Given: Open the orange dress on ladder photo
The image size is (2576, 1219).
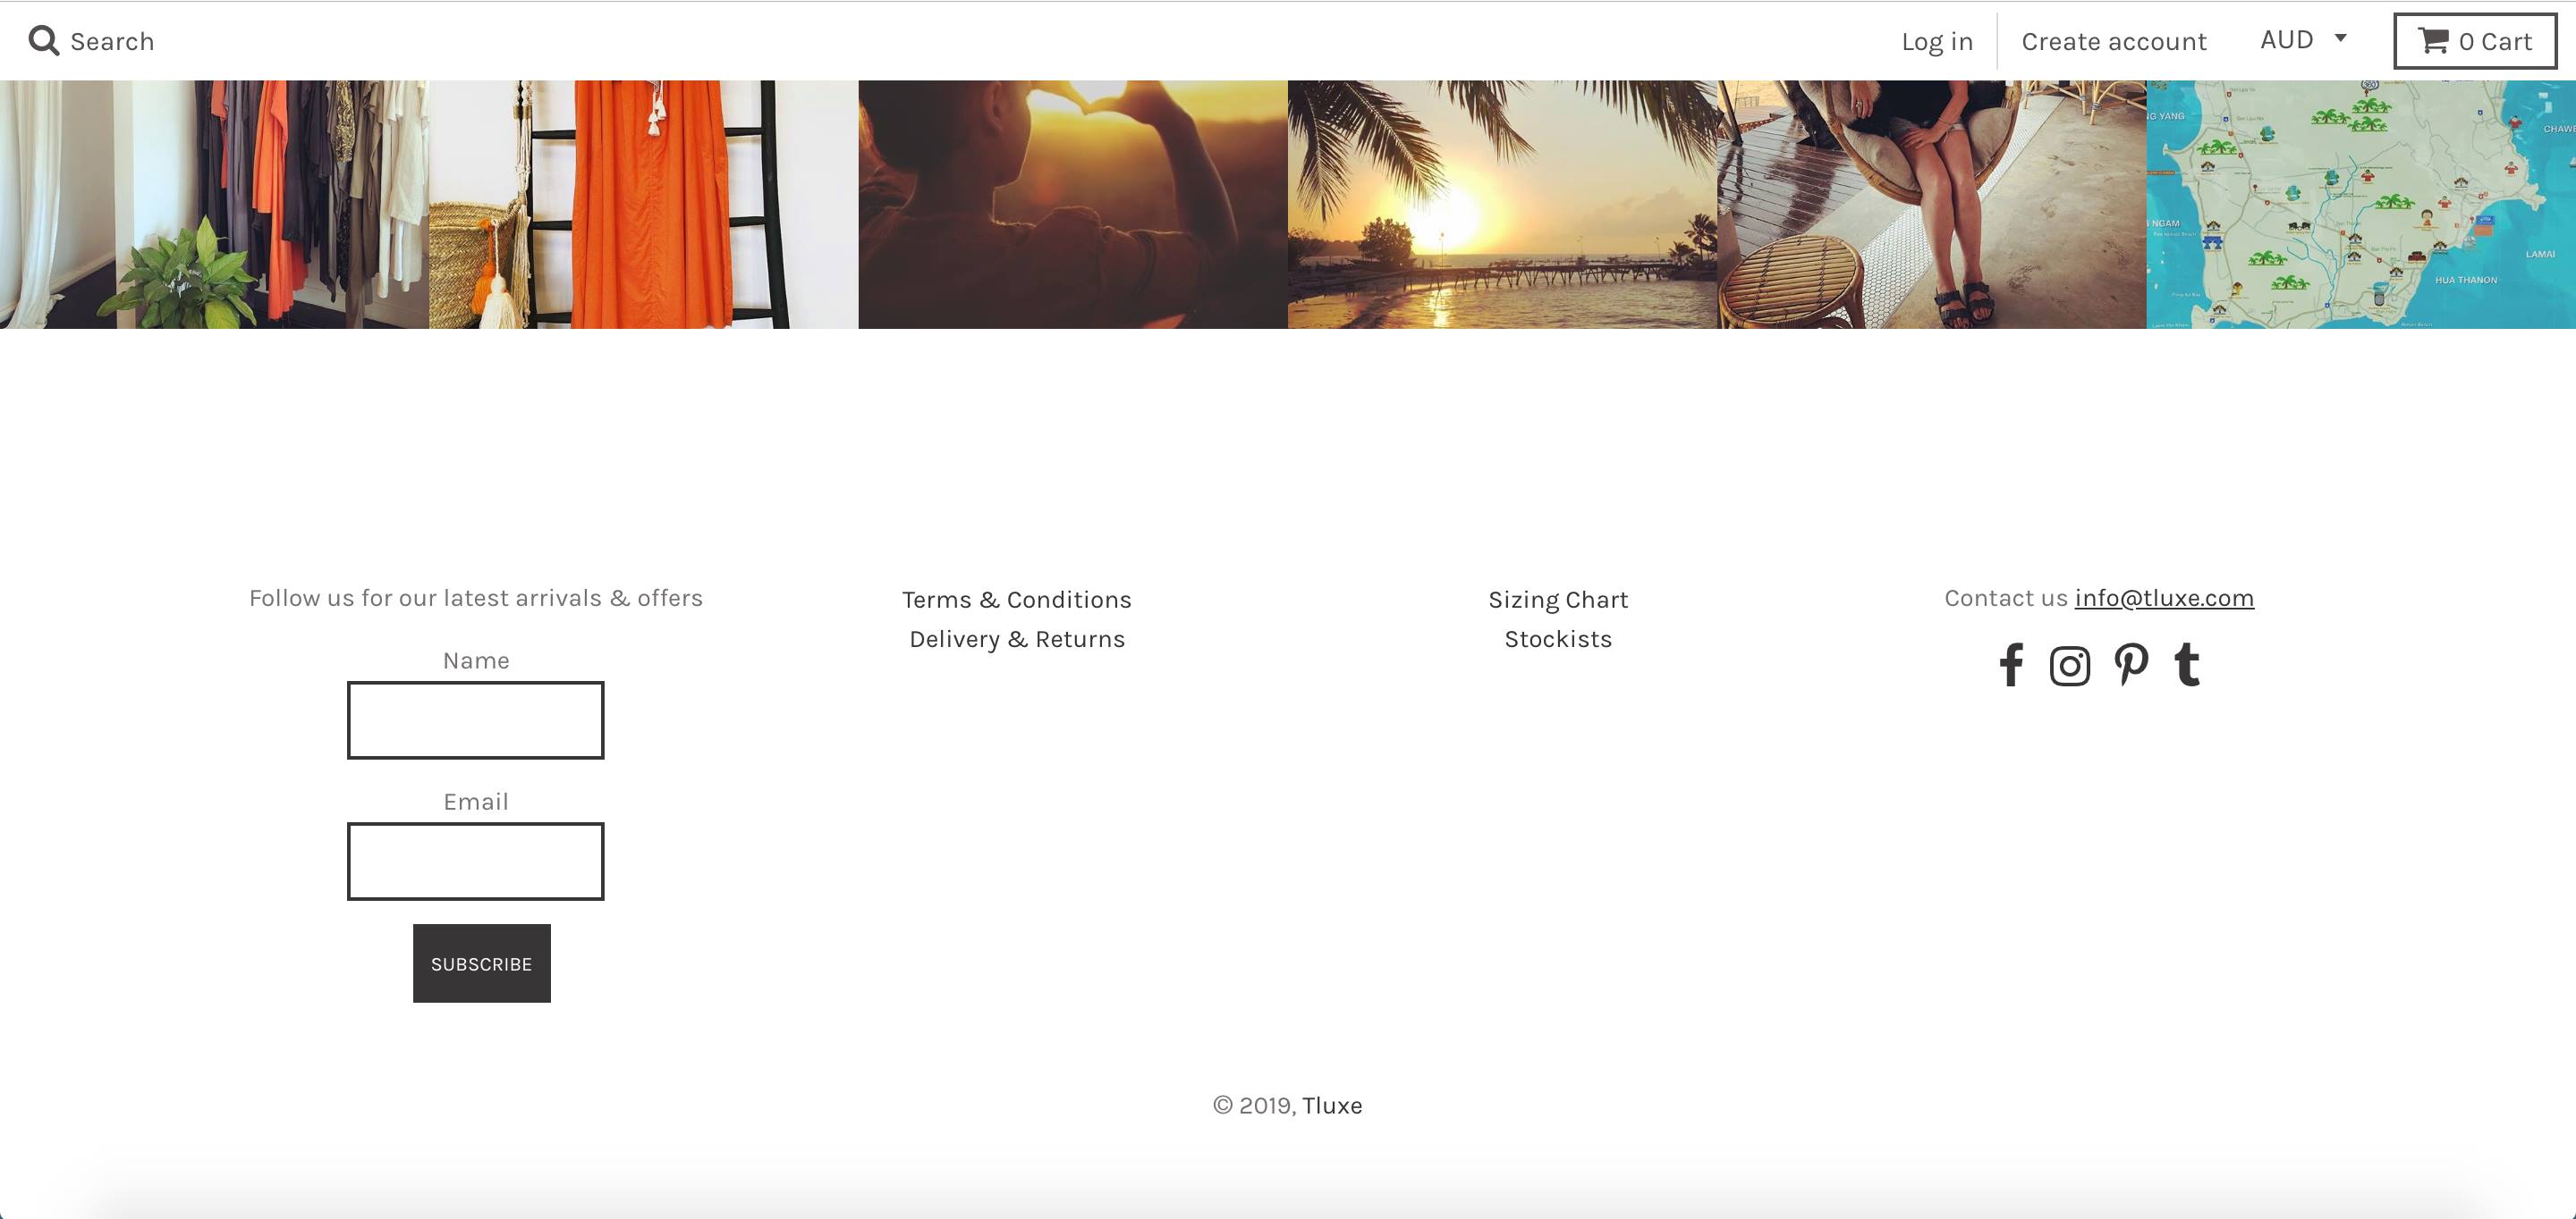Looking at the screenshot, I should (644, 205).
